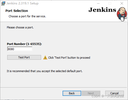
Task: Go back using the Back button
Action: point(72,93)
